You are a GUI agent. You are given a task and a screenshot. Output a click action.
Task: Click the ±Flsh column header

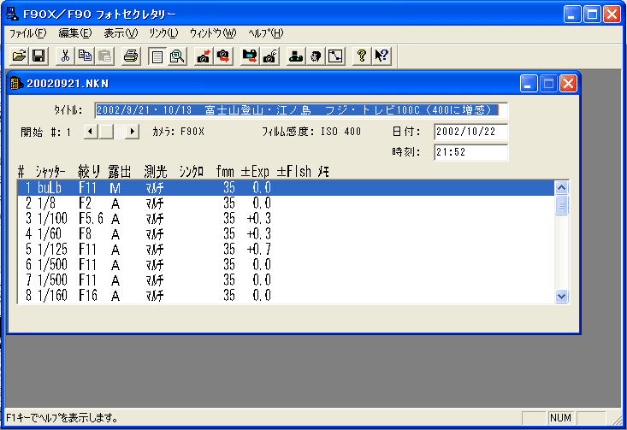click(294, 172)
